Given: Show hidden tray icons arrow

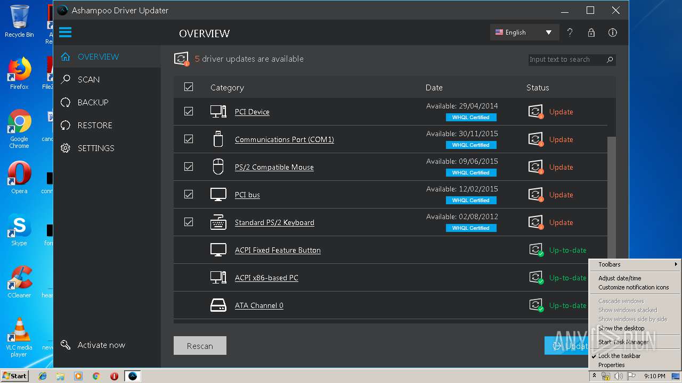Looking at the screenshot, I should (x=594, y=376).
